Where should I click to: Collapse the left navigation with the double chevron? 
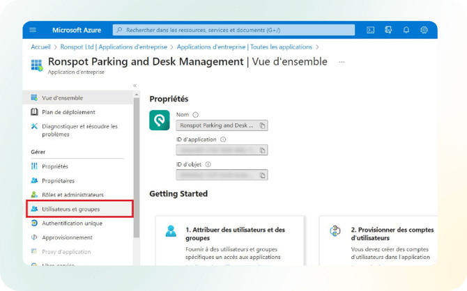(135, 86)
